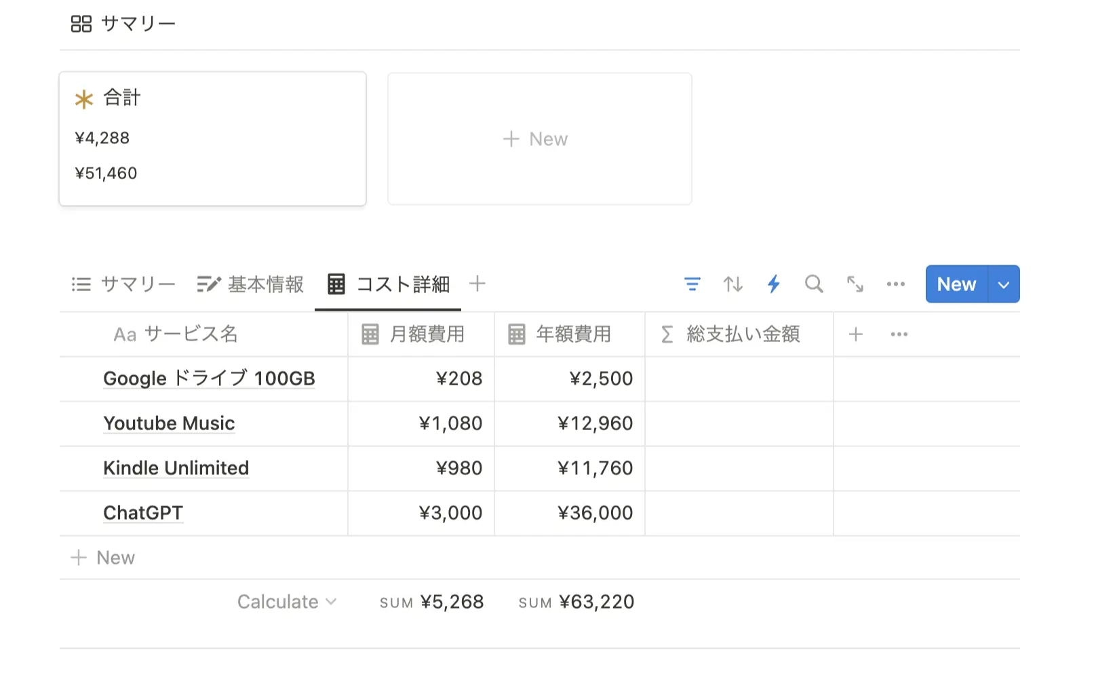Image resolution: width=1096 pixels, height=690 pixels.
Task: Select the コスト詳細 table tab
Action: coord(388,284)
